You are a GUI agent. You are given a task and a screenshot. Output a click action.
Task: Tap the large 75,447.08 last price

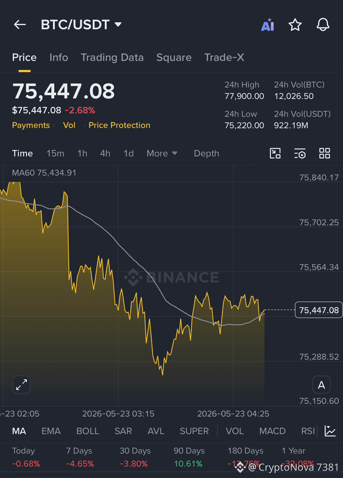point(63,91)
